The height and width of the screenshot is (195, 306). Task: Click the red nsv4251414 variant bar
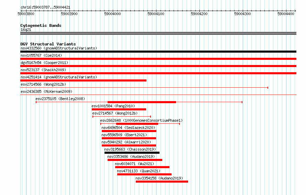(x=83, y=80)
